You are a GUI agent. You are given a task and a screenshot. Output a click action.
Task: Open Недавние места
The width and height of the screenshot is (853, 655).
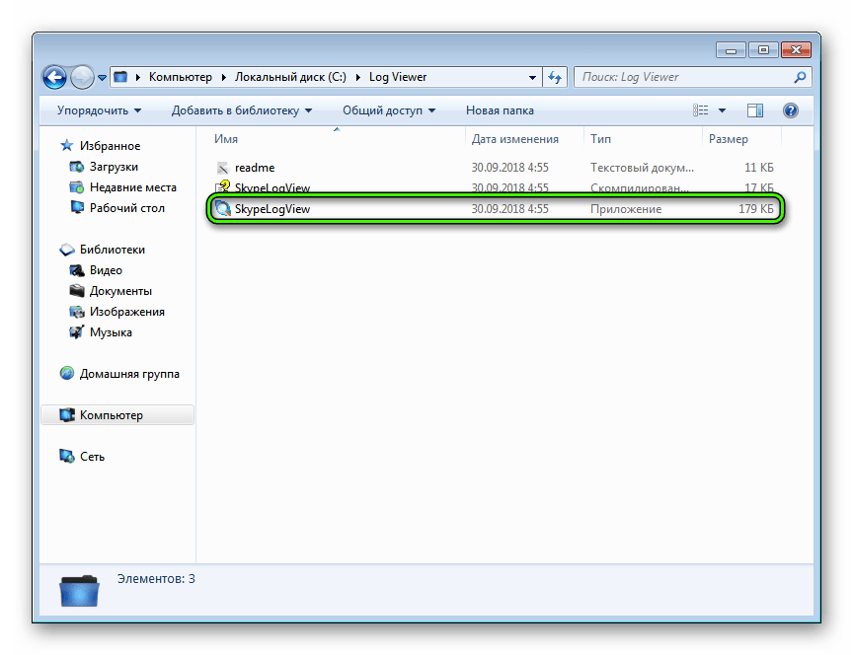coord(132,187)
